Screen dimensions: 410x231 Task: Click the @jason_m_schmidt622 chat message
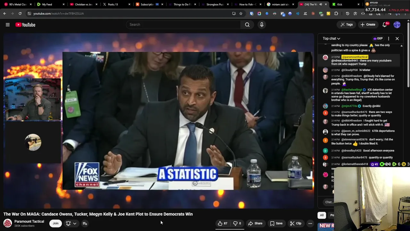point(359,133)
